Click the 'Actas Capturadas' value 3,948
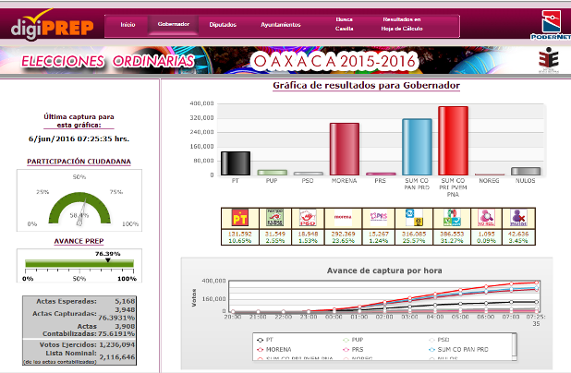This screenshot has height=373, width=571. pyautogui.click(x=125, y=310)
